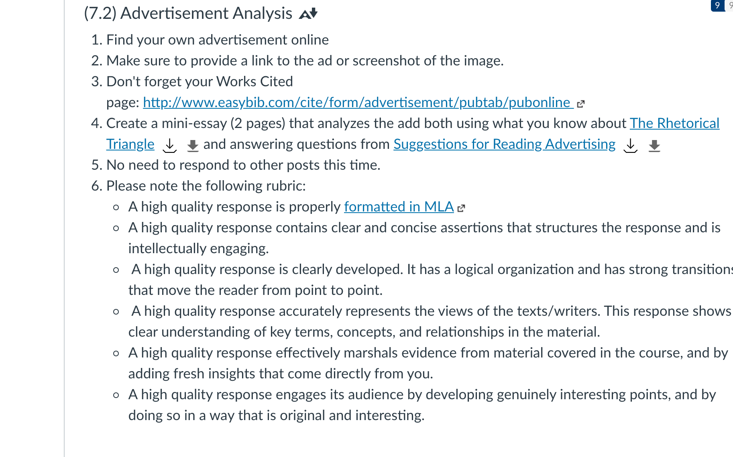Image resolution: width=733 pixels, height=457 pixels.
Task: Click the text Find your own advertisement online
Action: coord(218,40)
